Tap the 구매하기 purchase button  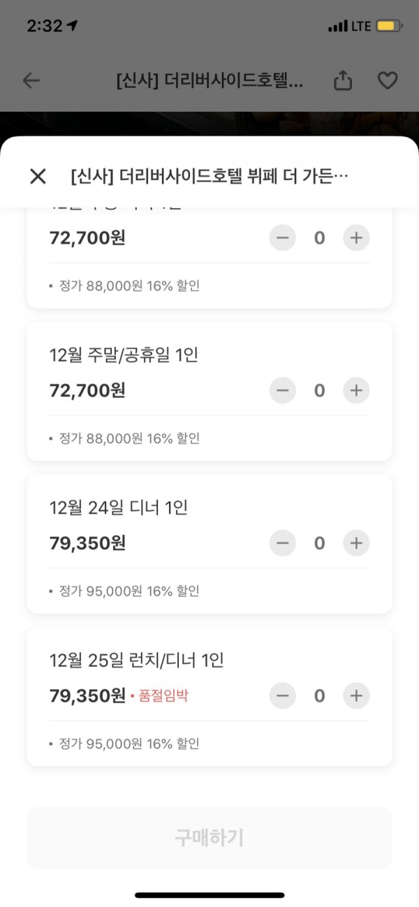tap(209, 838)
